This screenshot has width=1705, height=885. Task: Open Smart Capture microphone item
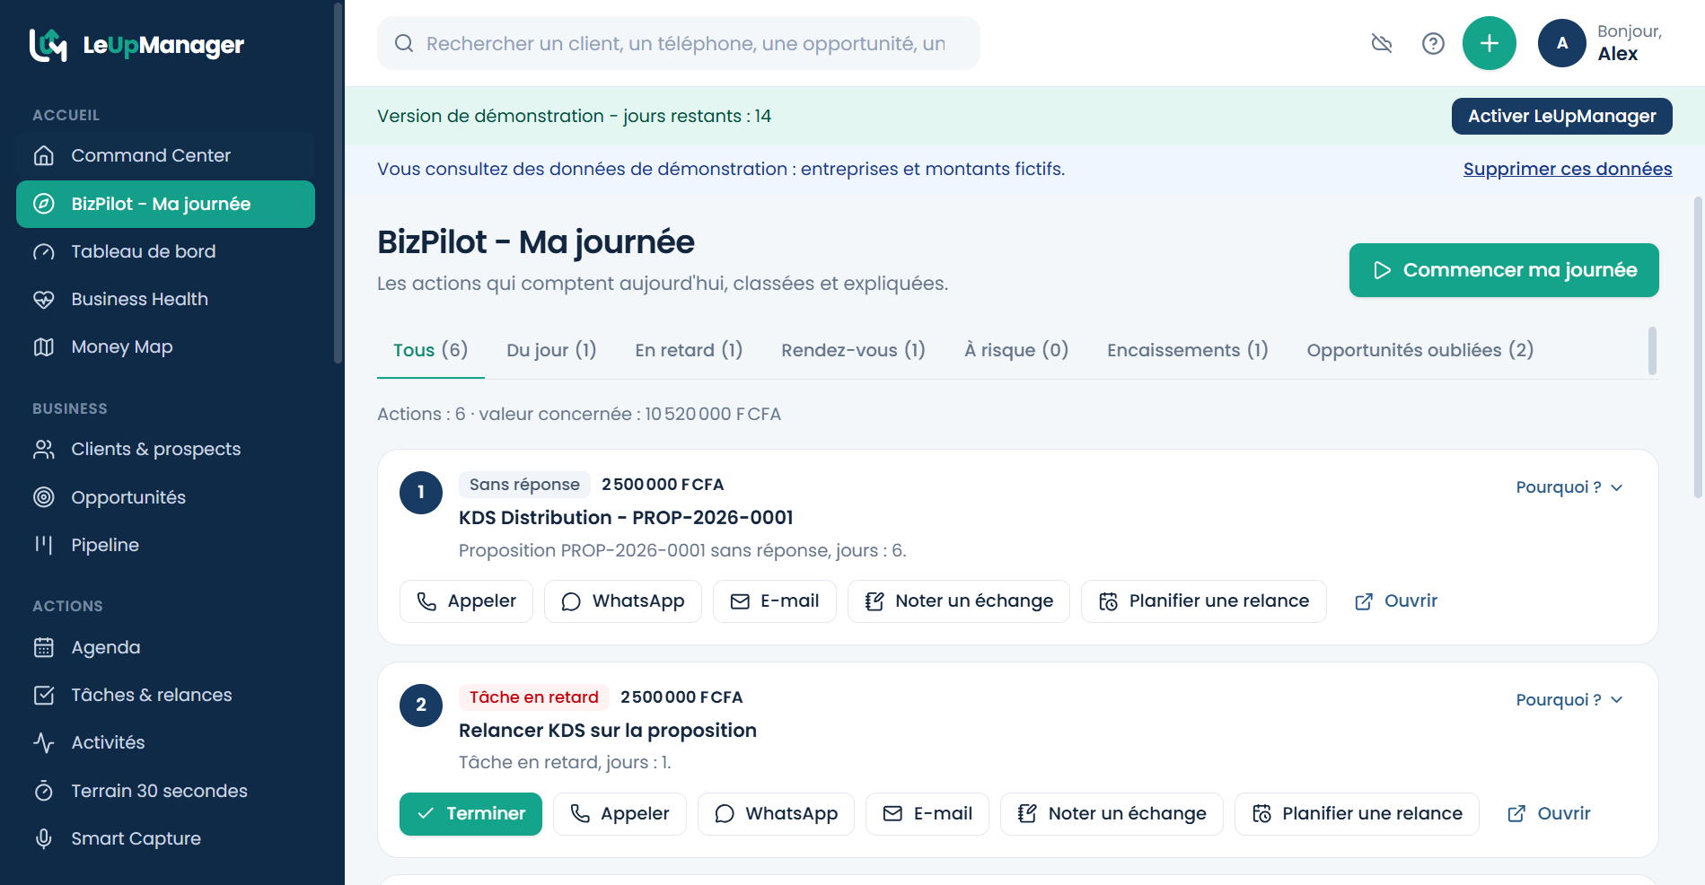click(x=165, y=838)
